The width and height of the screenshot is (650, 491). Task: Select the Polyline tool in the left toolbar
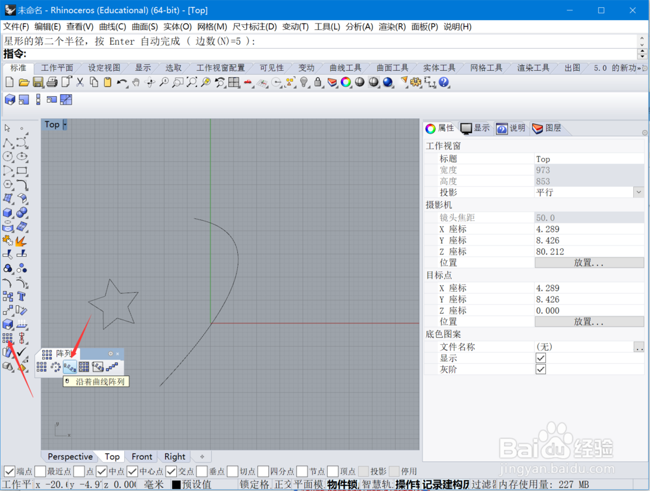pyautogui.click(x=7, y=143)
